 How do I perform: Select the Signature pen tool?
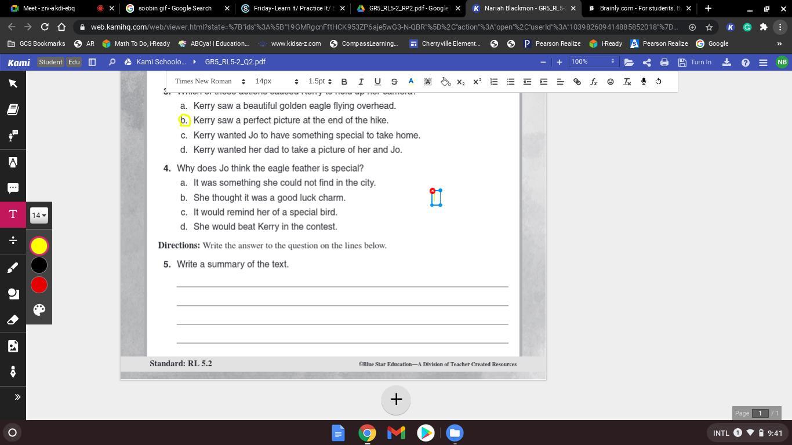point(13,372)
